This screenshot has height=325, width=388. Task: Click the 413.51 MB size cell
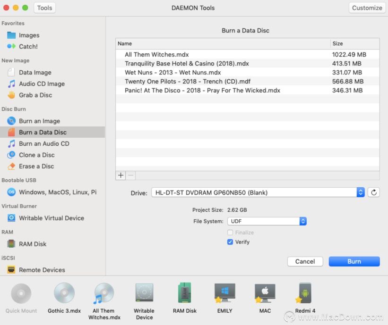coord(347,64)
